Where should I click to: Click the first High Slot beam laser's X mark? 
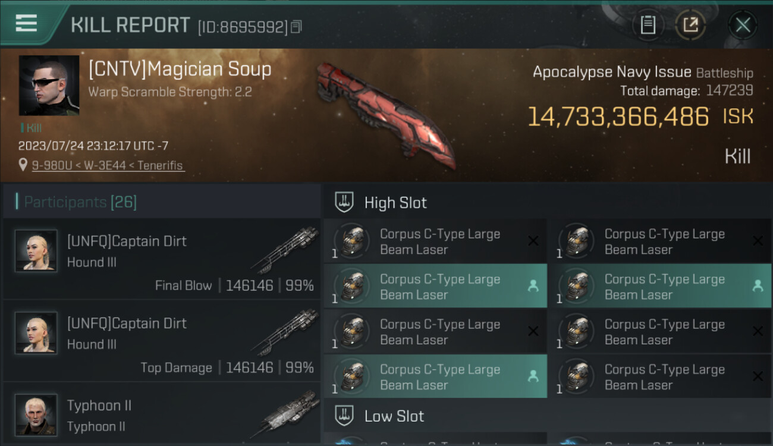tap(533, 241)
